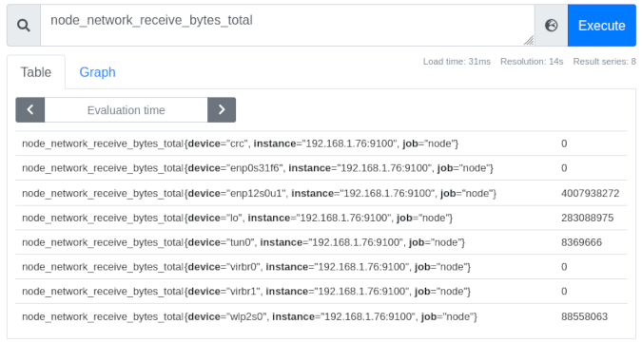
Task: Click the 0 value in the crc row
Action: pyautogui.click(x=564, y=143)
